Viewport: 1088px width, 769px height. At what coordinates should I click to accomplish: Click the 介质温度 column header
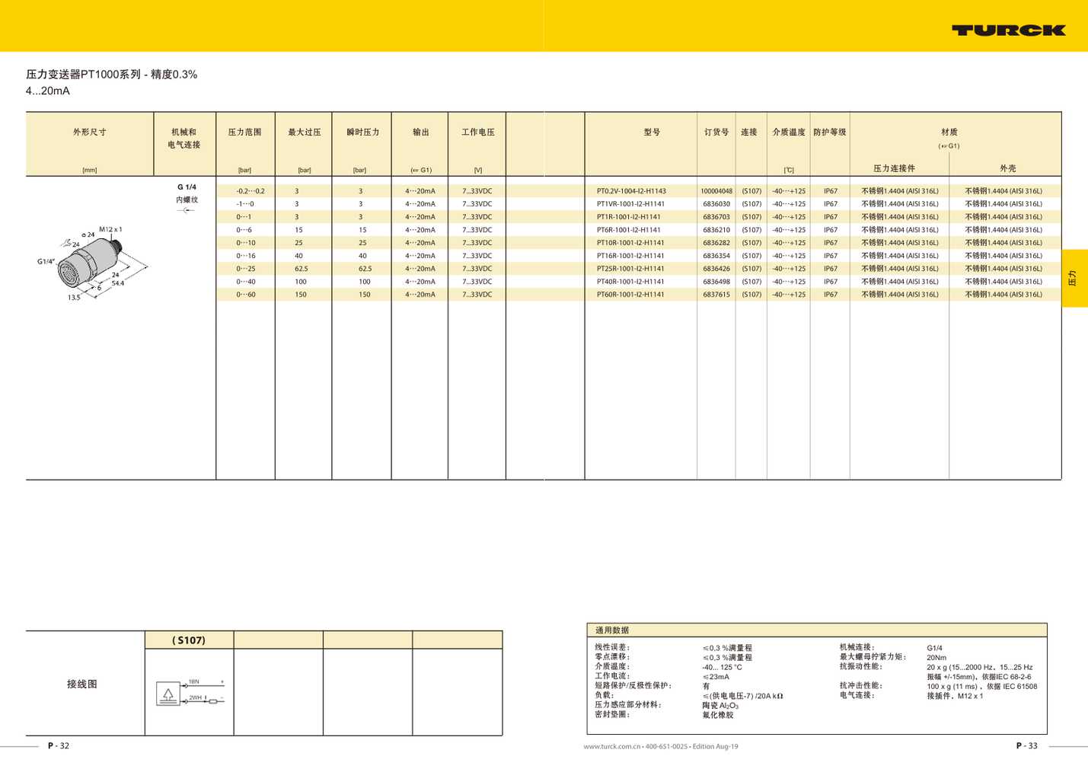pos(789,132)
